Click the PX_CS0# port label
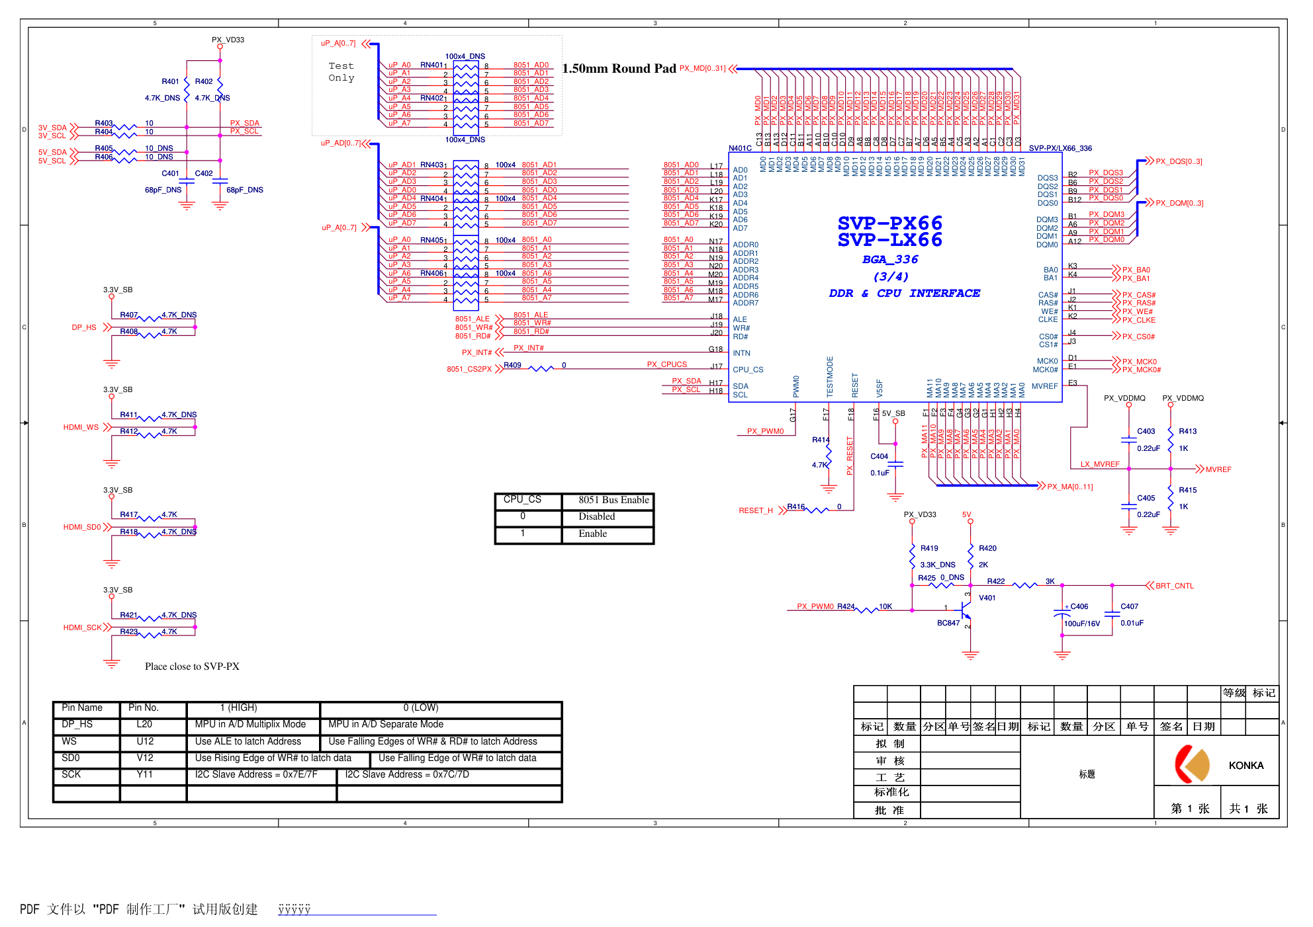Viewport: 1313px width, 927px height. [1138, 337]
